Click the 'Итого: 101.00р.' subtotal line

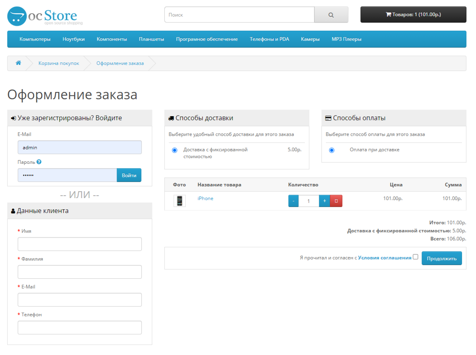point(447,222)
